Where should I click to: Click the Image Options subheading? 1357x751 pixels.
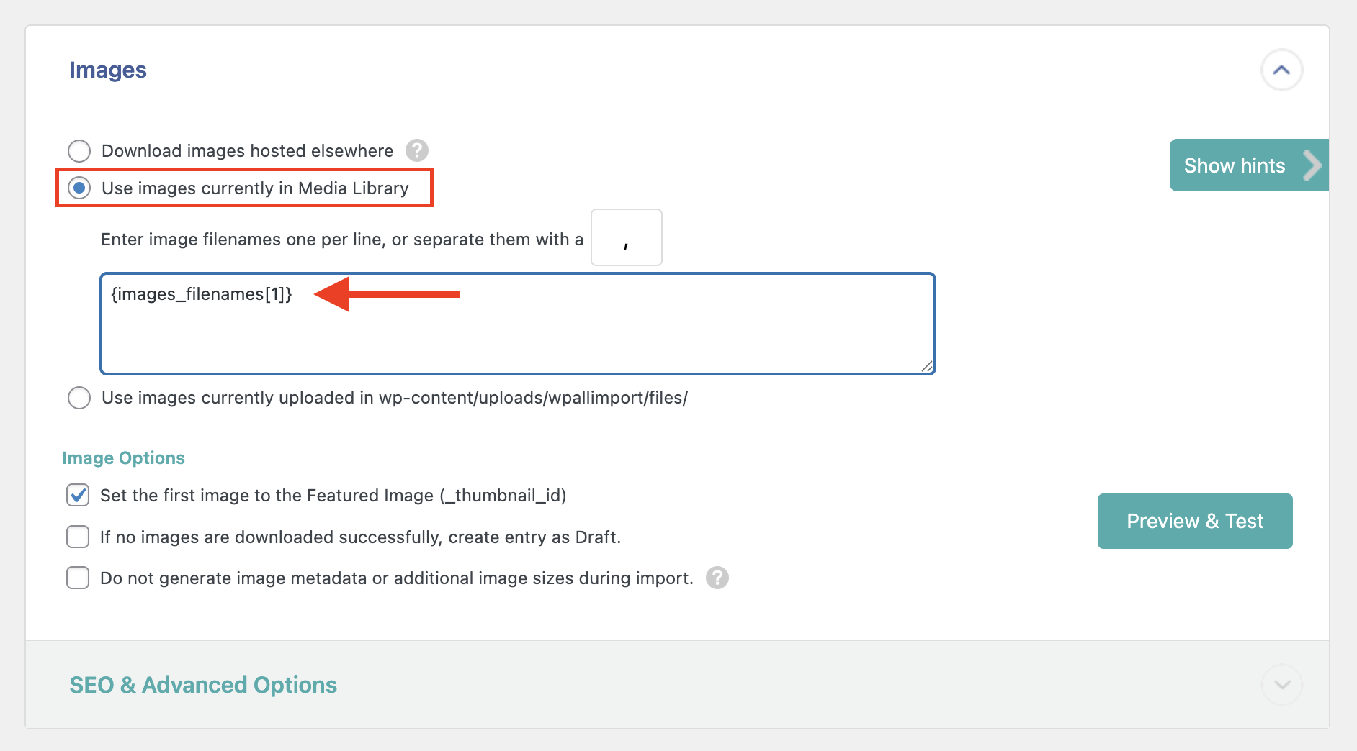(123, 458)
